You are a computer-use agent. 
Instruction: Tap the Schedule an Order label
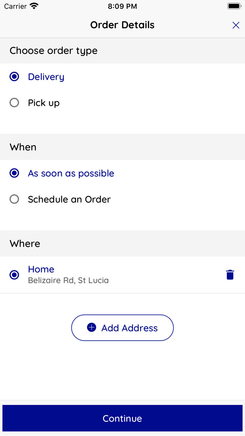(x=69, y=199)
